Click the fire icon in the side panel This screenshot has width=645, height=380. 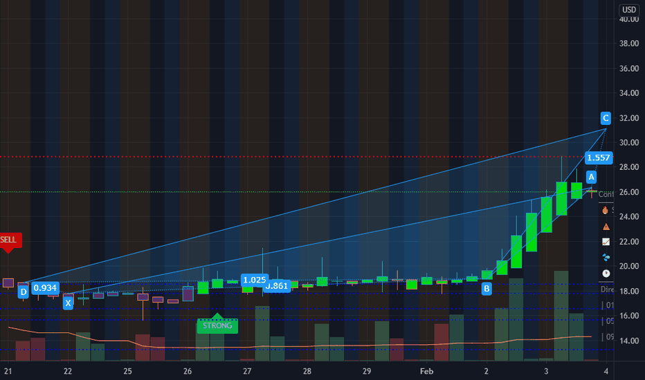(605, 210)
